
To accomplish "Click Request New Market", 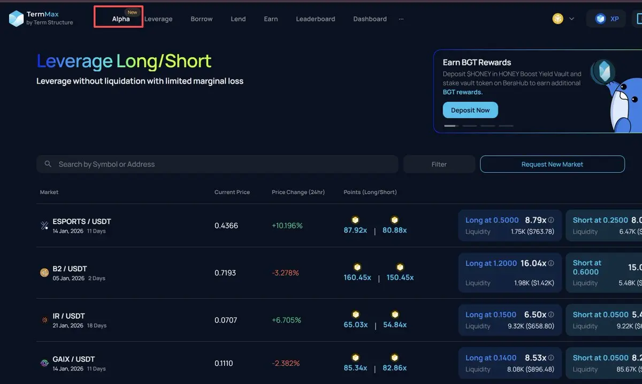I will point(552,164).
